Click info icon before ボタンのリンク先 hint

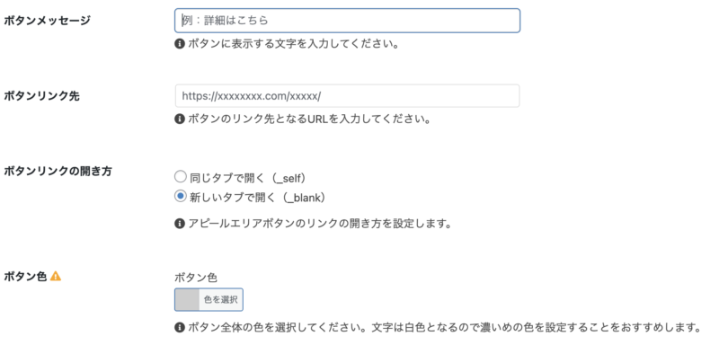click(x=180, y=119)
